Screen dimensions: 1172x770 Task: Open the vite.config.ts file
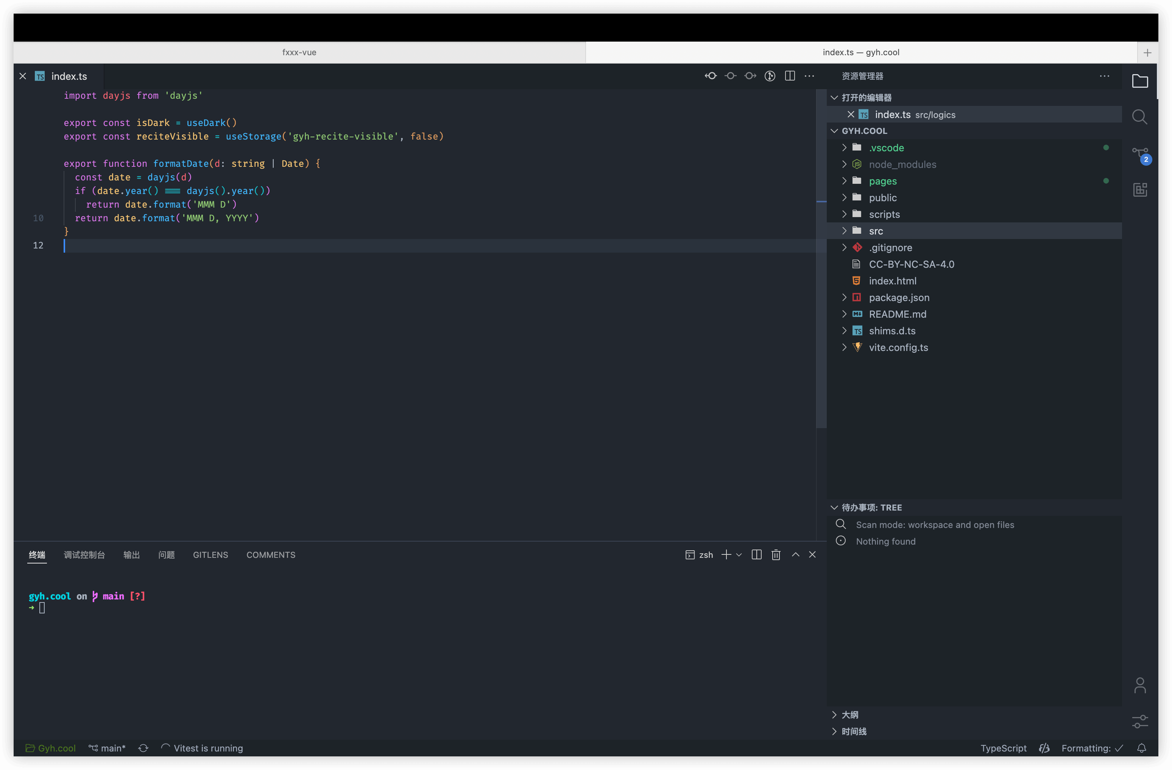(x=974, y=347)
